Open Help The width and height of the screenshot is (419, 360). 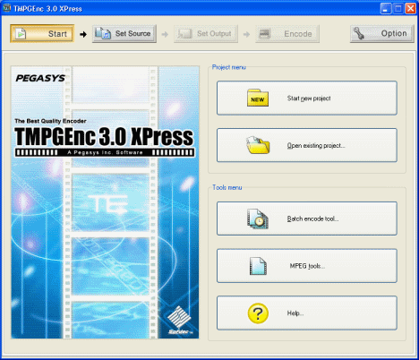(307, 313)
